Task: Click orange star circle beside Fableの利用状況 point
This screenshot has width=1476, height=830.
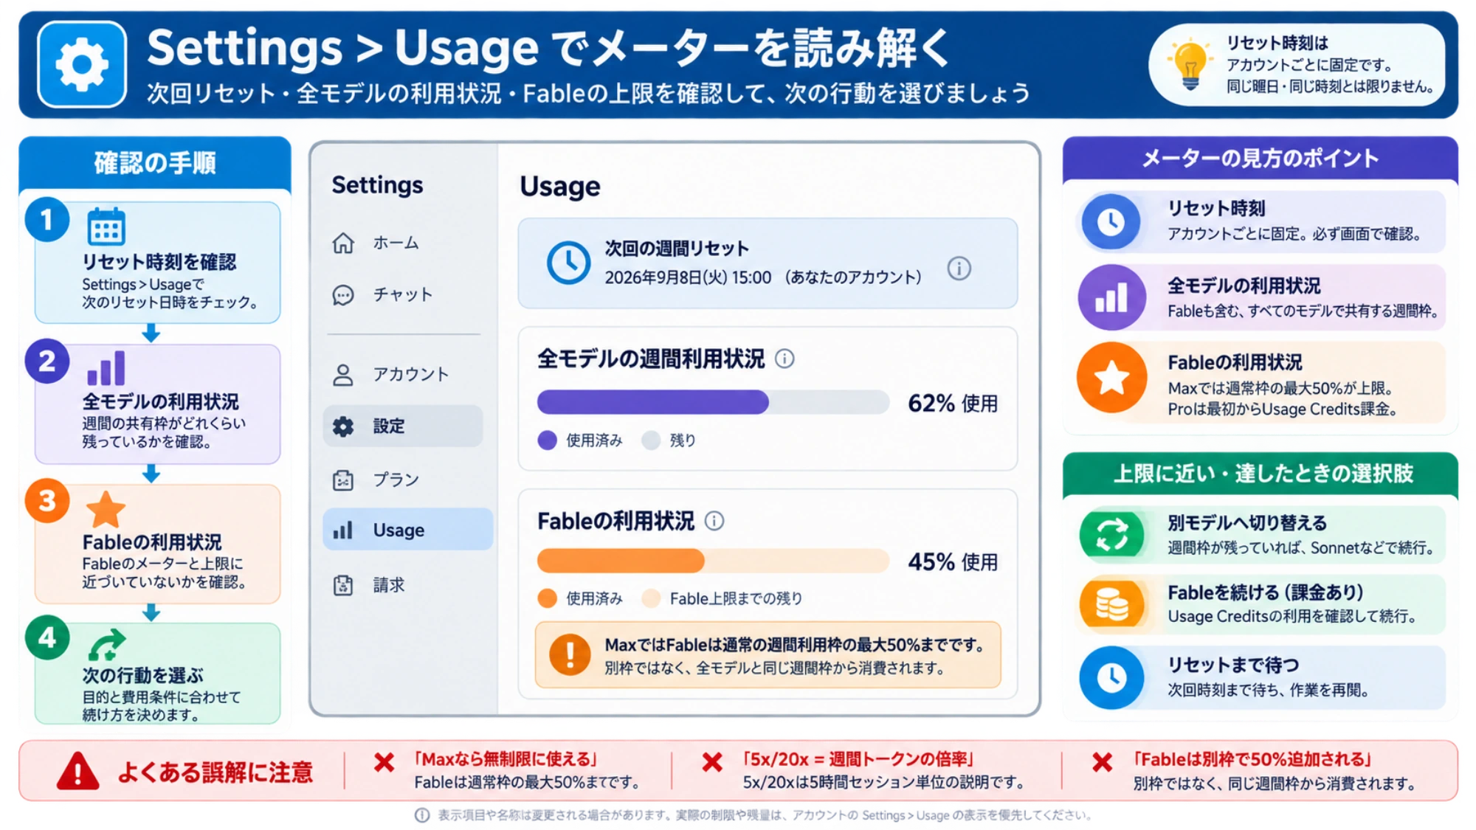Action: pos(1111,377)
